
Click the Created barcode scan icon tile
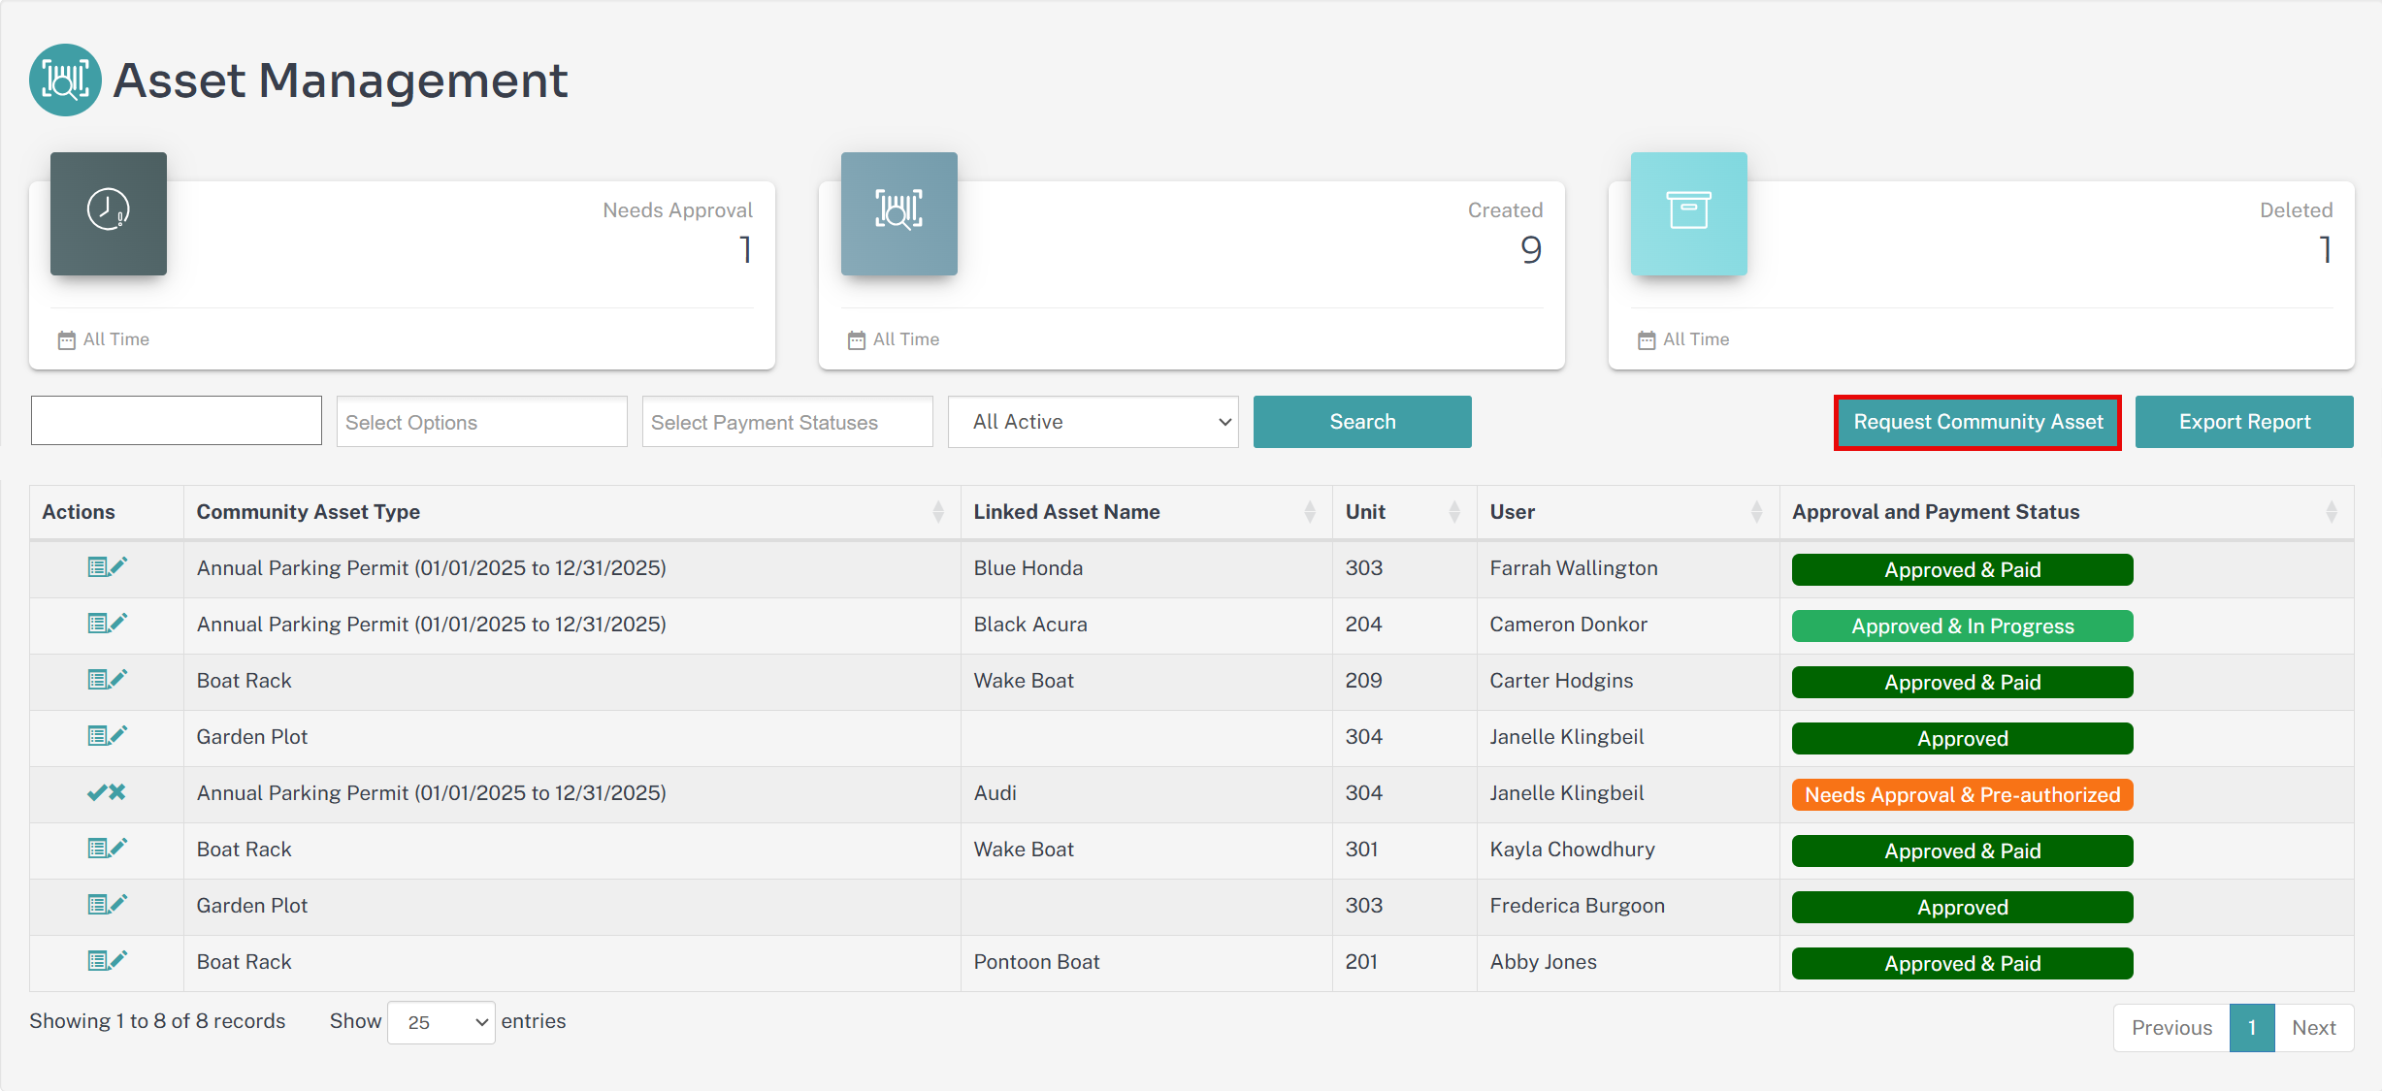(x=899, y=213)
